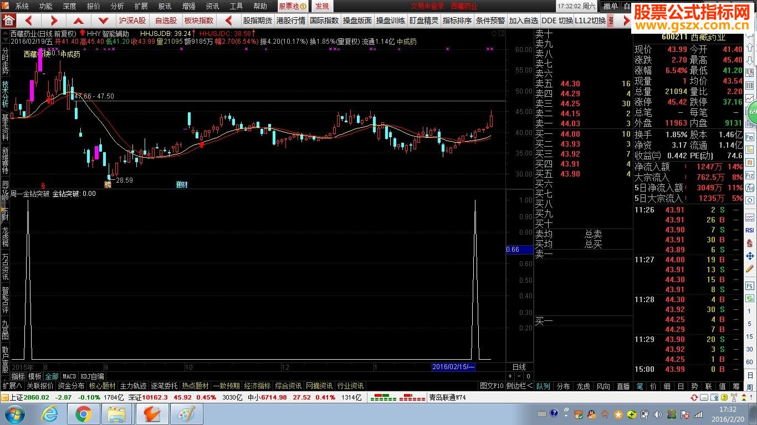Select the MACD indicator tab
Screen dimensions: 757x425
click(69, 376)
